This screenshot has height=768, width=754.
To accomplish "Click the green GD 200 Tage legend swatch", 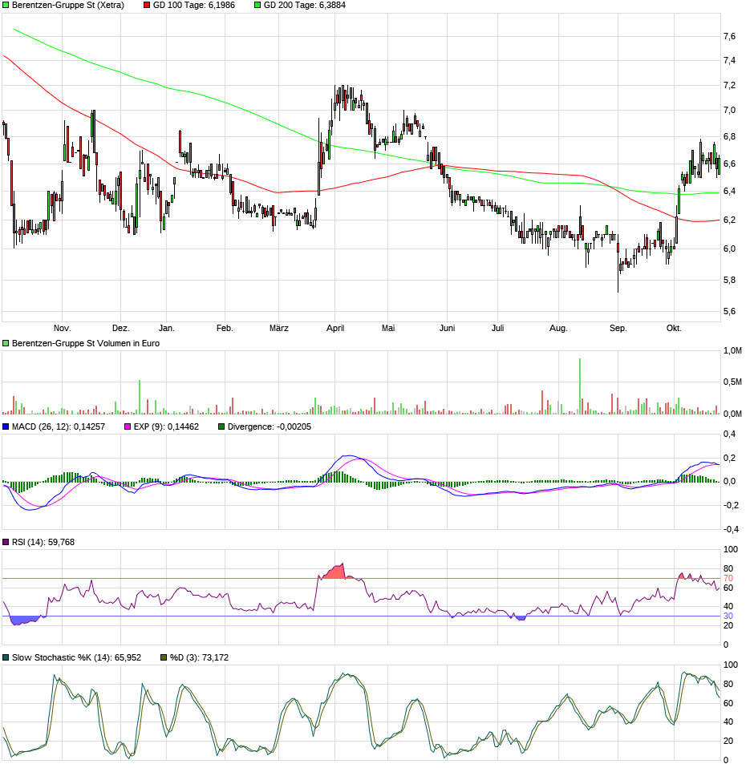I will 257,6.
